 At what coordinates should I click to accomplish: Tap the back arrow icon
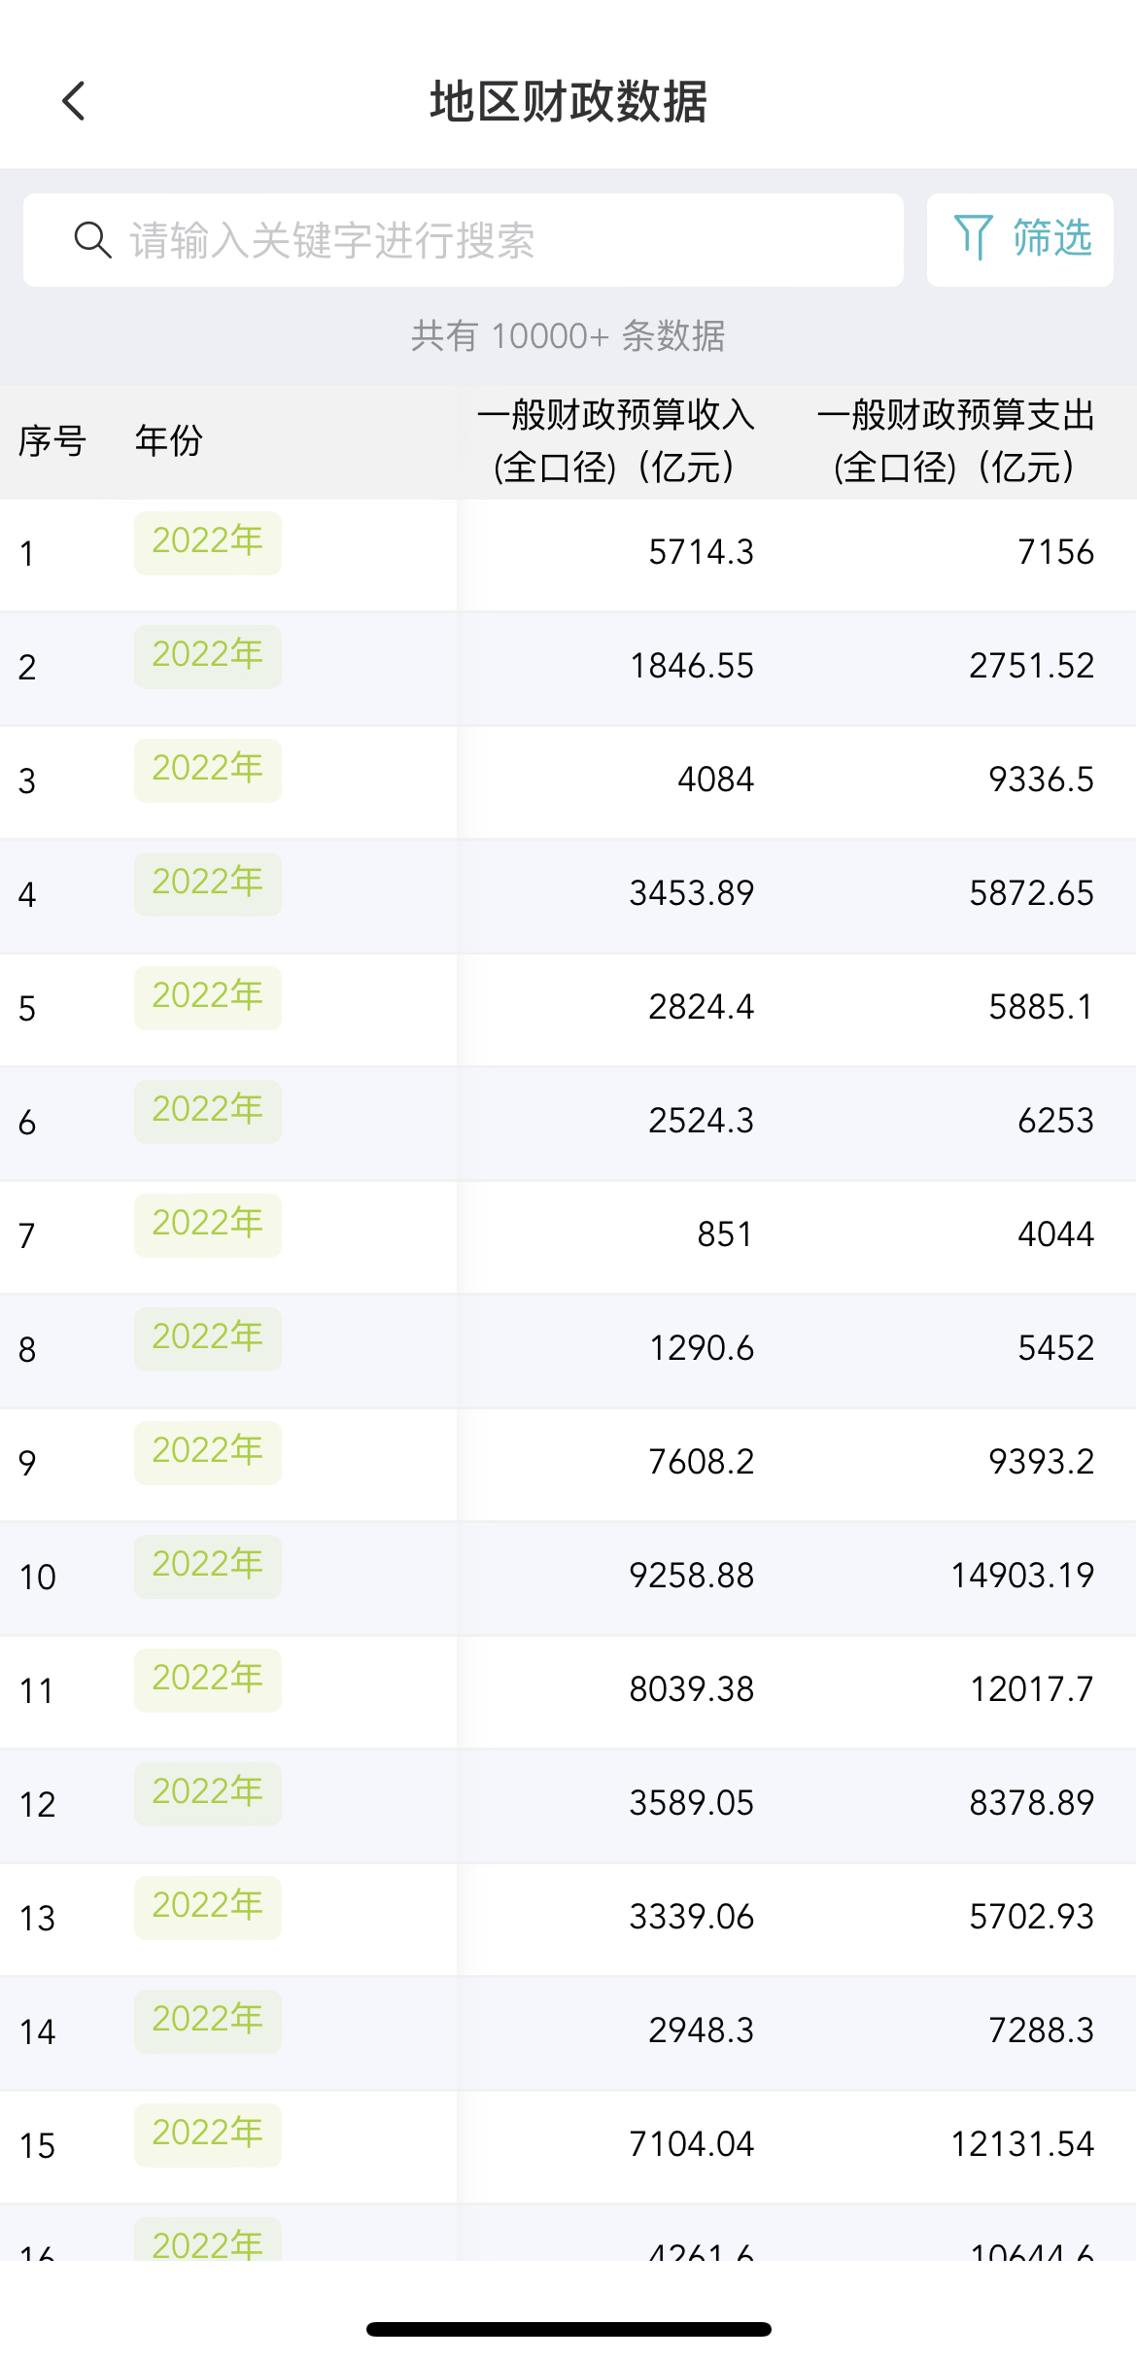[x=74, y=101]
